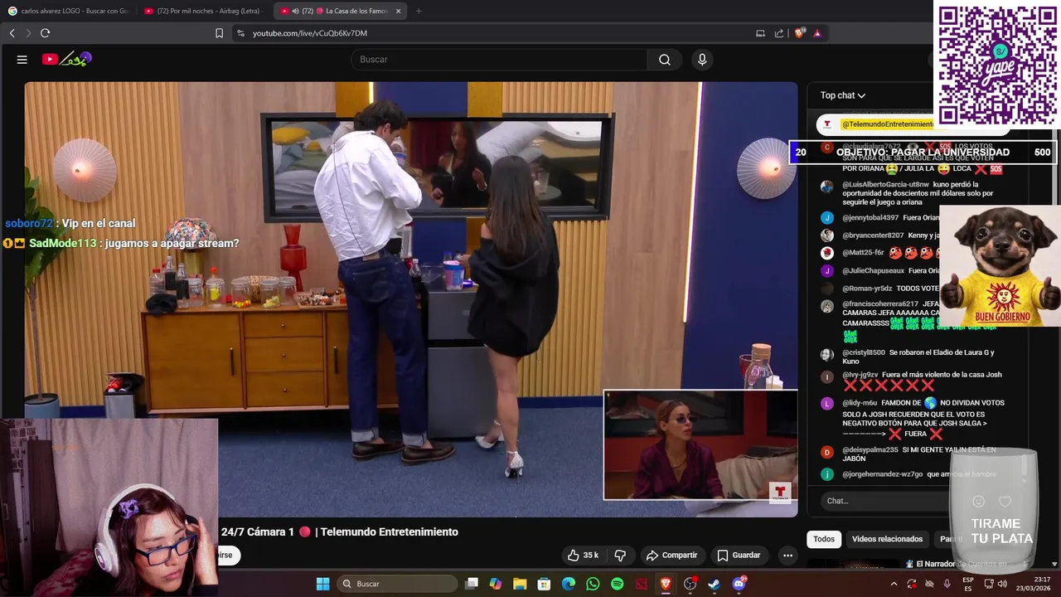1061x597 pixels.
Task: Open Microsoft Store from the taskbar
Action: [x=544, y=584]
